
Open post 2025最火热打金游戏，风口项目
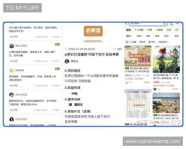[x=33, y=29]
